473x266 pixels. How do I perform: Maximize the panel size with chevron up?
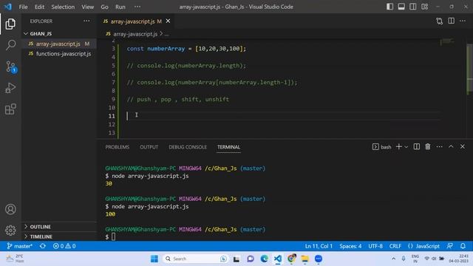(x=451, y=146)
